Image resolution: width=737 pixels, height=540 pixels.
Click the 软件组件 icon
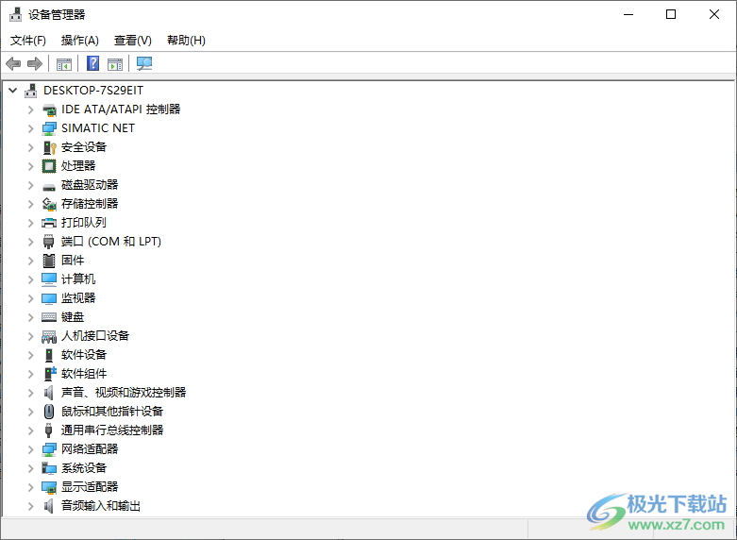click(x=50, y=374)
